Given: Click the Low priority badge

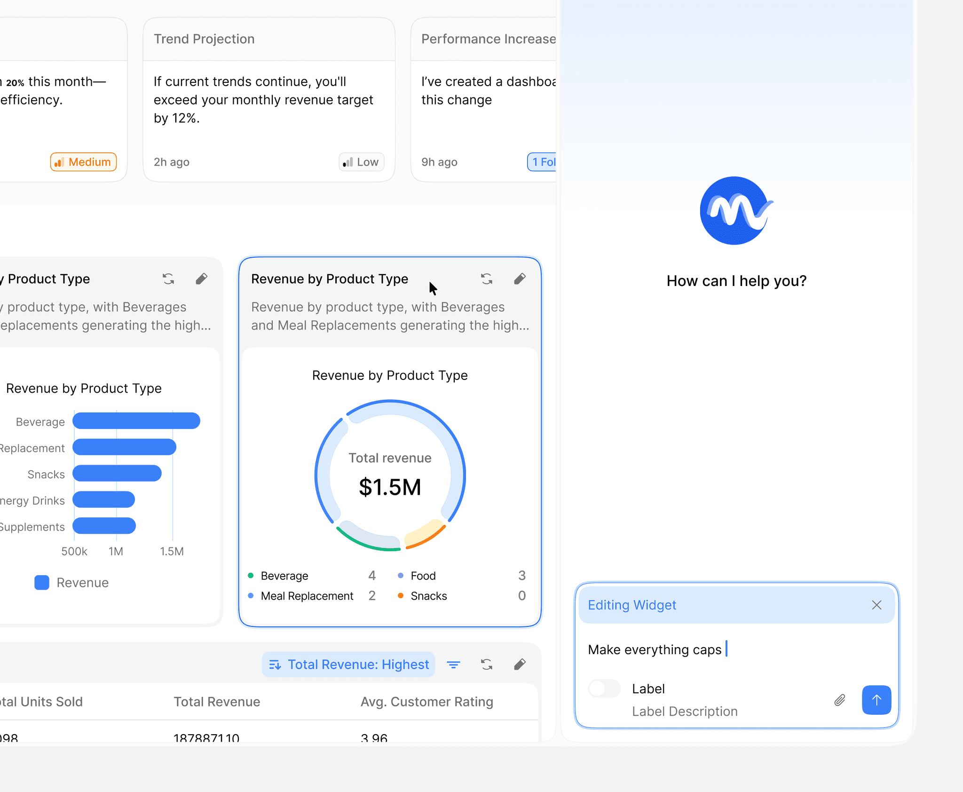Looking at the screenshot, I should (361, 162).
